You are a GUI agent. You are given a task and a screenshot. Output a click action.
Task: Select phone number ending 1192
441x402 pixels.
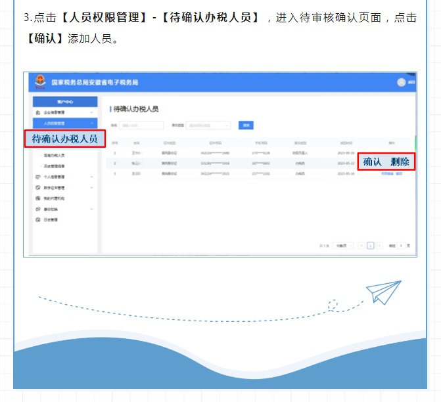[261, 173]
